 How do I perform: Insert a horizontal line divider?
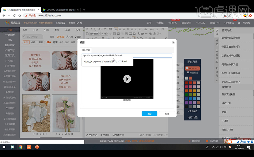click(x=146, y=34)
